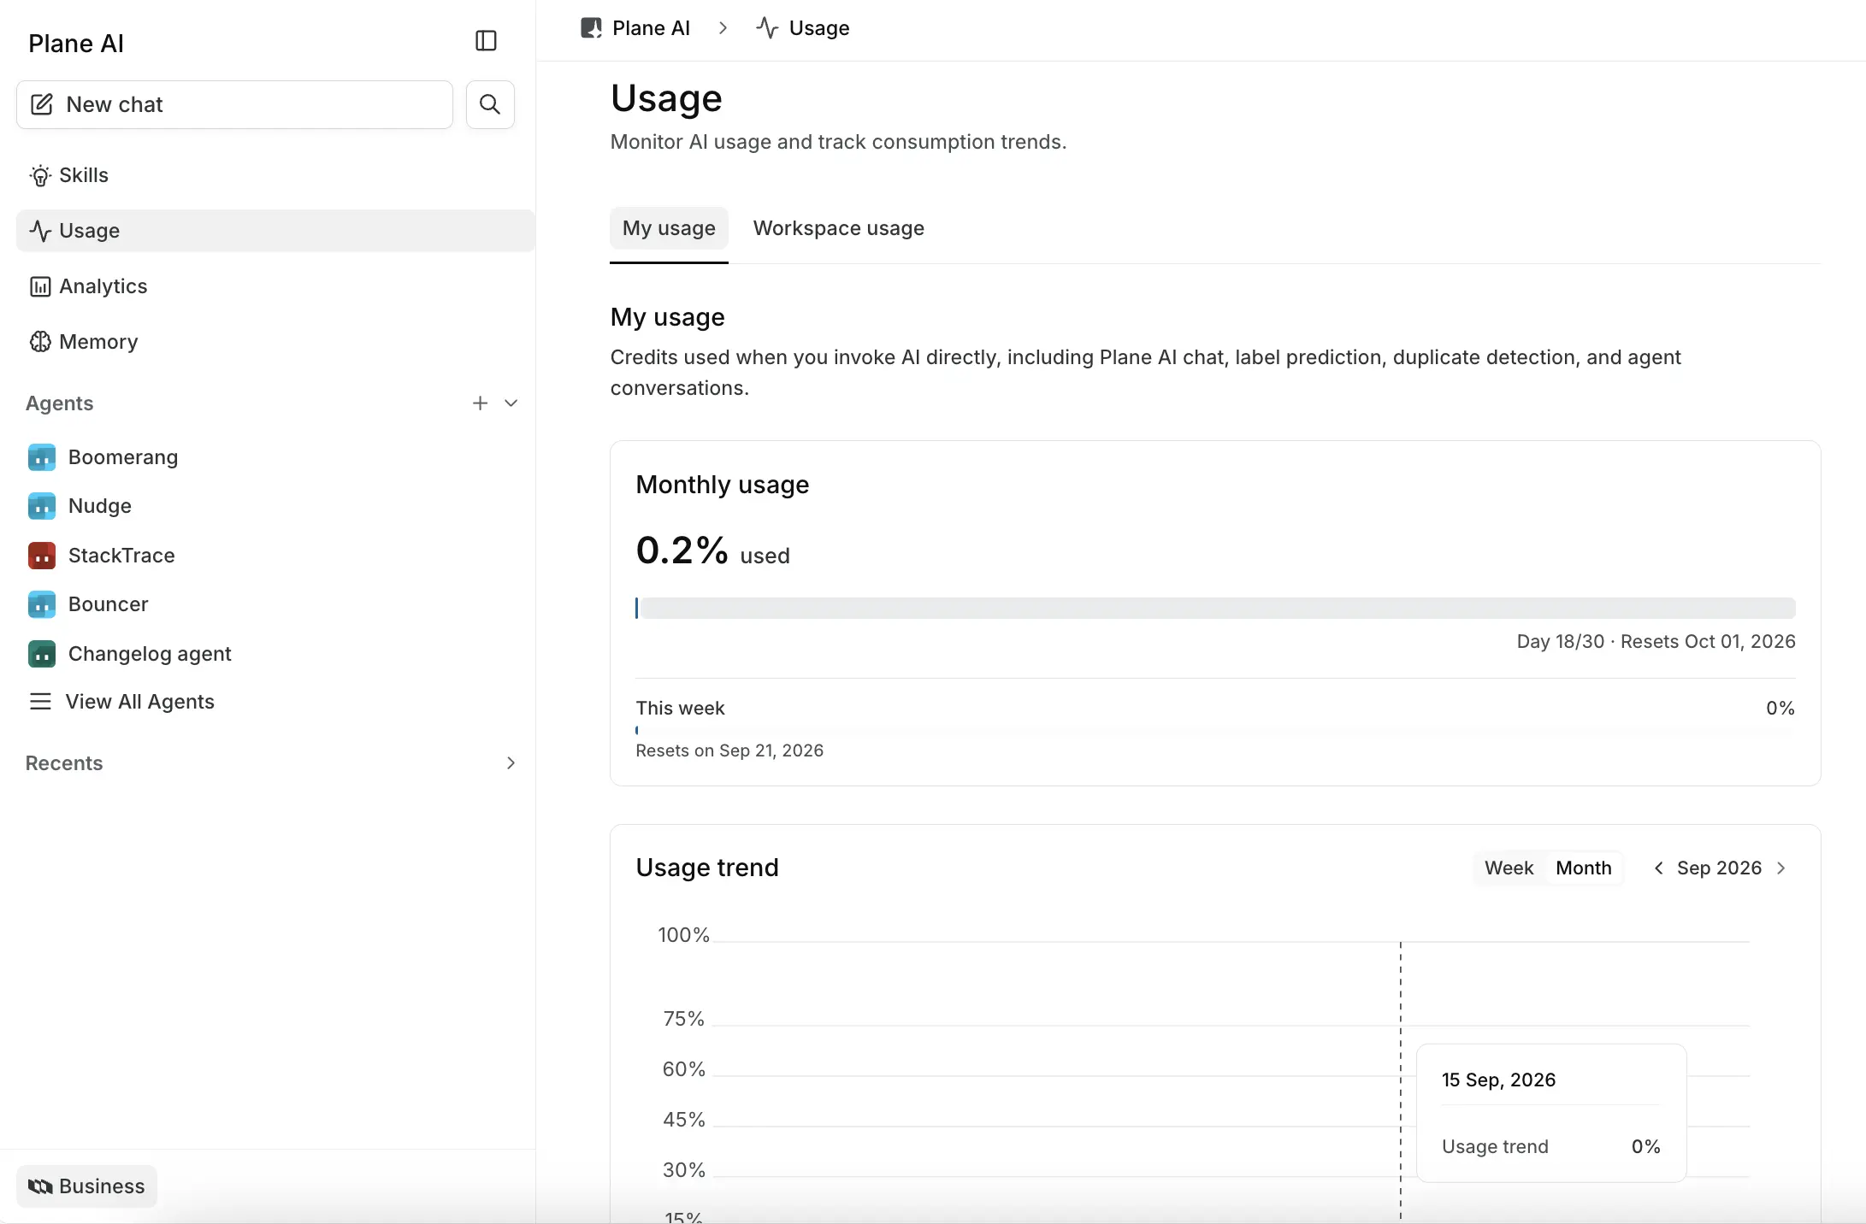The image size is (1866, 1224).
Task: Click the Monthly usage progress bar
Action: pyautogui.click(x=1215, y=609)
